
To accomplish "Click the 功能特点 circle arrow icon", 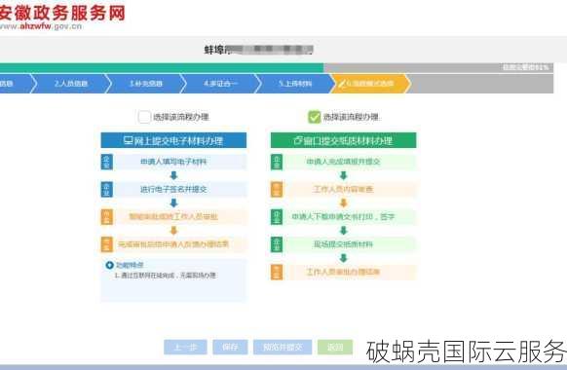I will (x=109, y=265).
